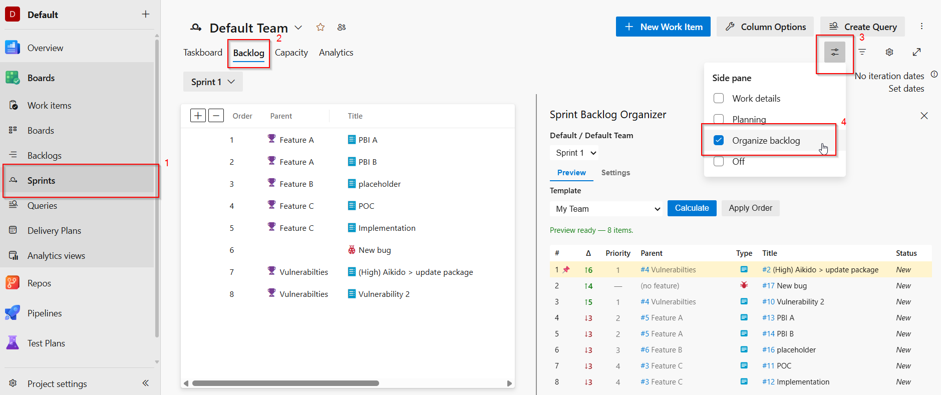Open sprint settings gear icon

(x=889, y=52)
